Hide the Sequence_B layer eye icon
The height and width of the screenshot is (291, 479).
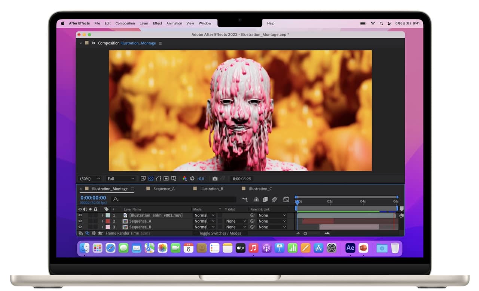click(x=80, y=227)
